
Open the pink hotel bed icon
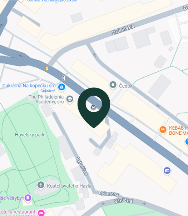pyautogui.click(x=41, y=212)
